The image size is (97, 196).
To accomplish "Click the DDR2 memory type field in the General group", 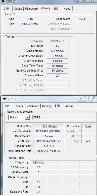I will 30,19.
